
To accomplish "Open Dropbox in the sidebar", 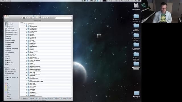I will pos(9,65).
